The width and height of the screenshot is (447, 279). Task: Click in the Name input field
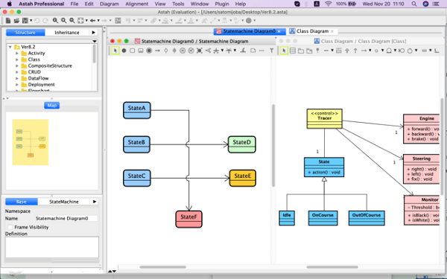(x=66, y=218)
